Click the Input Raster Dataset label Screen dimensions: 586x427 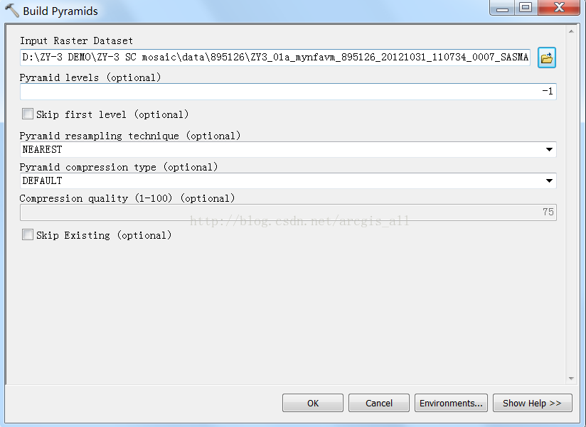[76, 40]
